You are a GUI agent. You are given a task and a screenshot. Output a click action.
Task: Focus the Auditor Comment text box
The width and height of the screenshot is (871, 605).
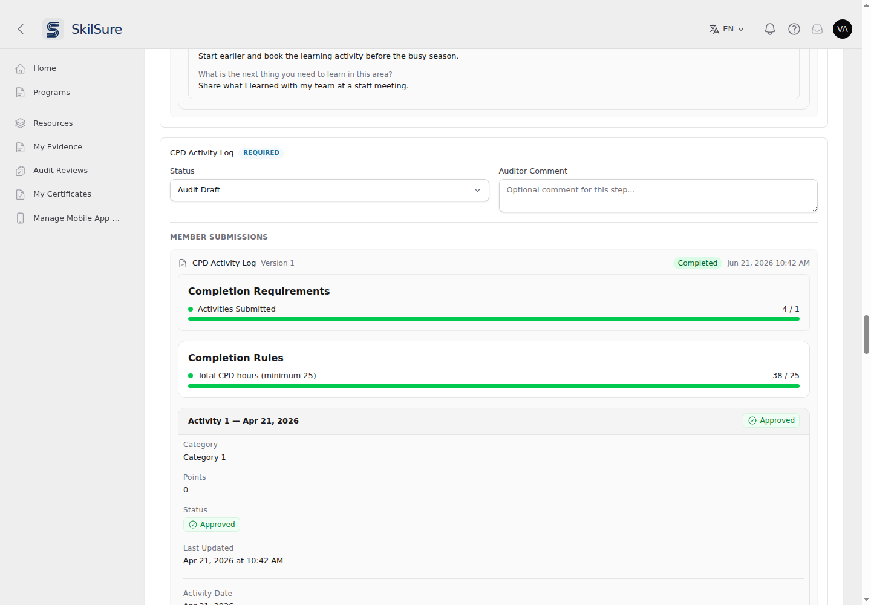tap(658, 195)
